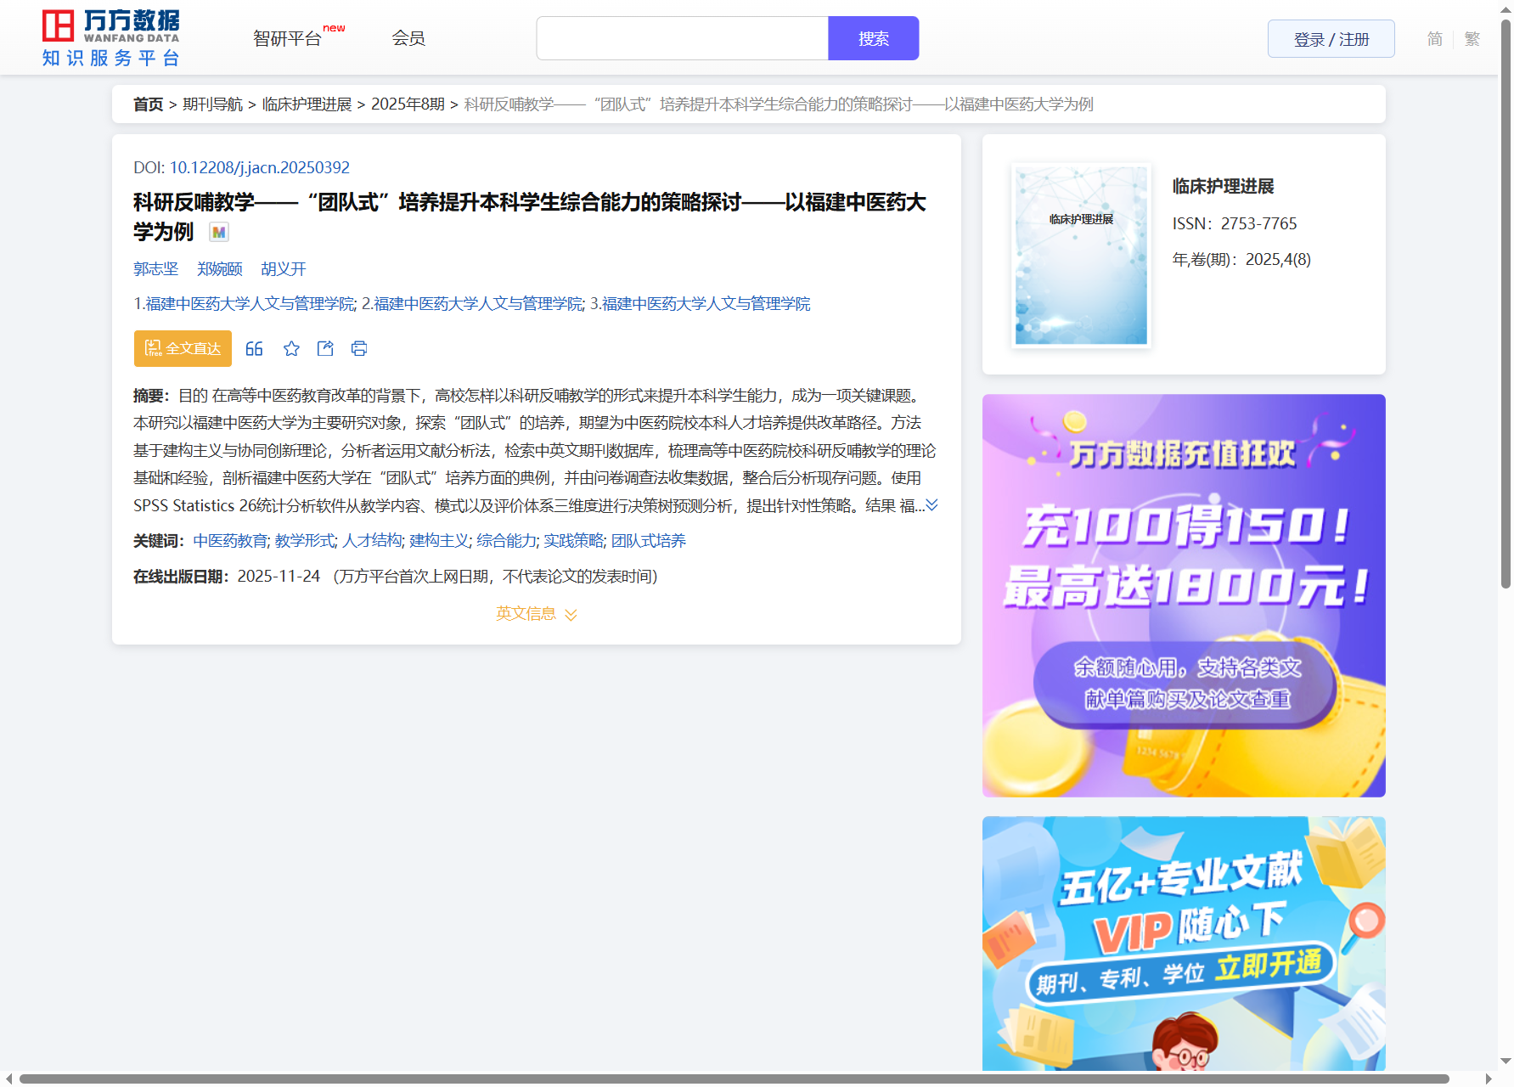Switch to simplified Chinese (简)

coord(1434,39)
